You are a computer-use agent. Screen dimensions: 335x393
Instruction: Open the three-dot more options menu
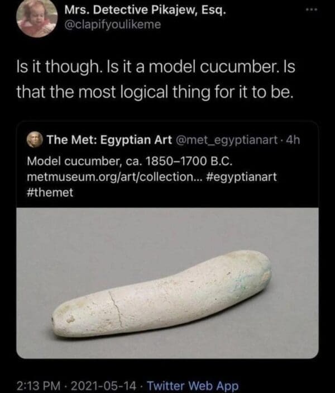click(x=312, y=10)
